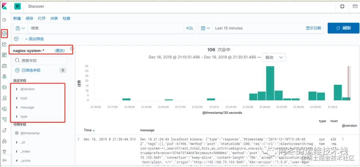Open Discover compass icon in sidebar
The image size is (360, 167).
(x=4, y=34)
